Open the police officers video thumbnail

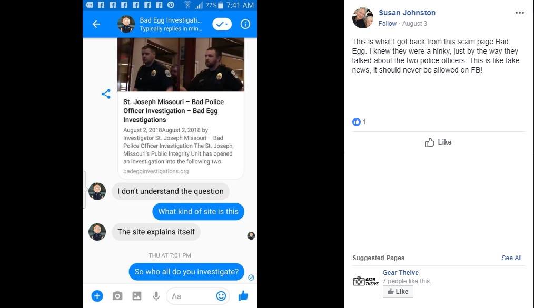(x=181, y=65)
